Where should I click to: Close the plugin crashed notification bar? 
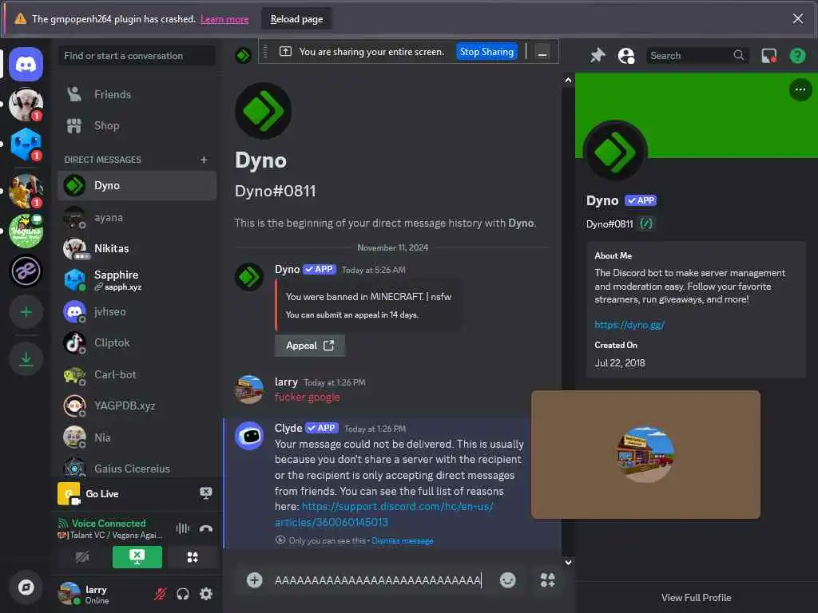[x=798, y=19]
